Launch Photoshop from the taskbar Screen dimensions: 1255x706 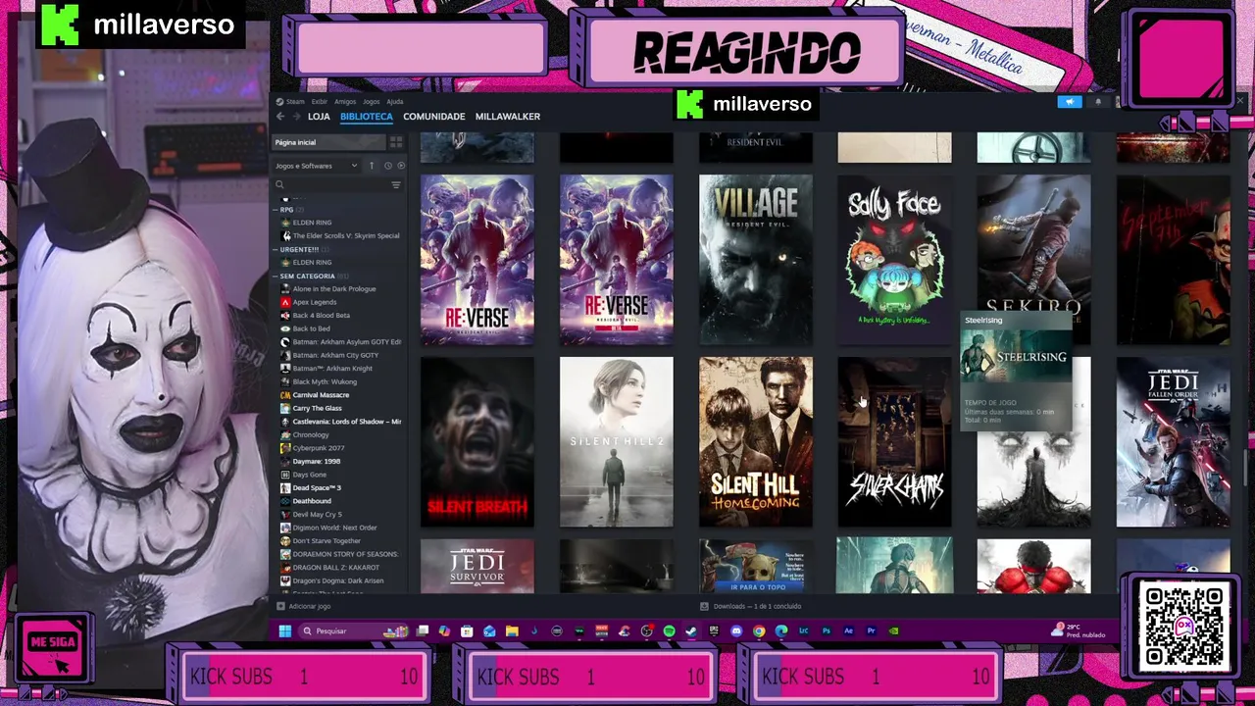click(x=827, y=630)
